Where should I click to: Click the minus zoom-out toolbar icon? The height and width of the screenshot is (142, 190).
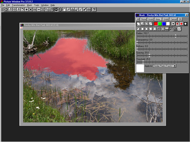point(39,10)
